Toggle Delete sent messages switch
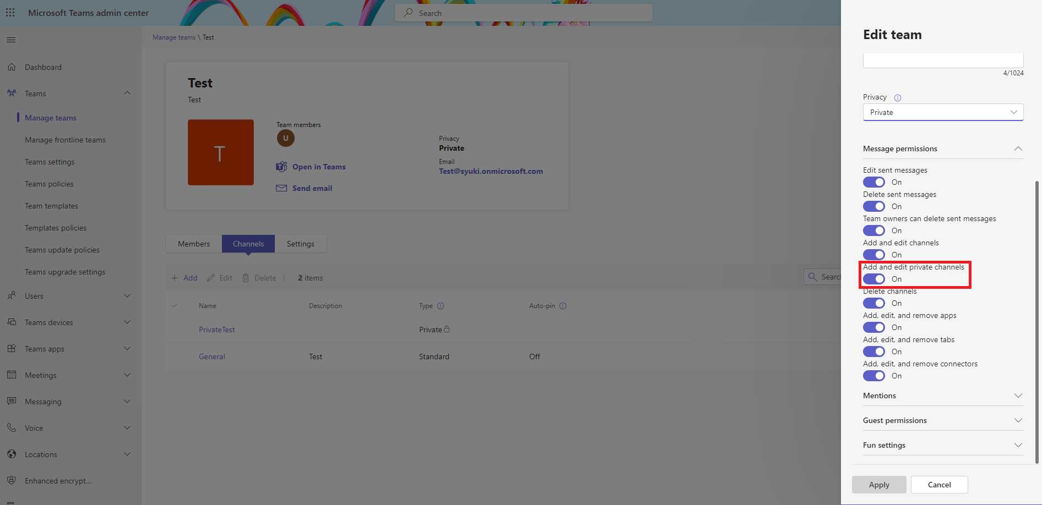This screenshot has width=1042, height=505. point(874,206)
